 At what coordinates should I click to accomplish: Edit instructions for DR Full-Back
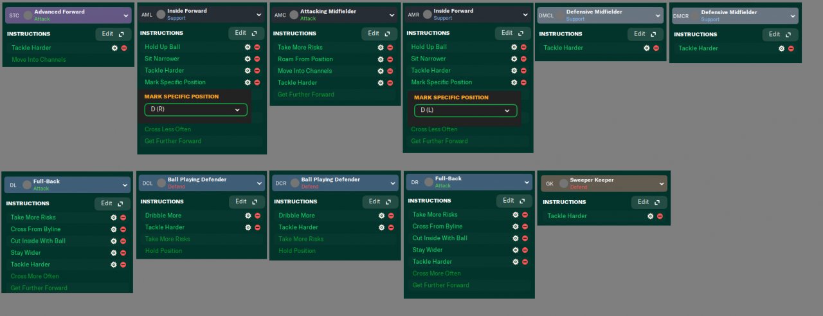(514, 201)
